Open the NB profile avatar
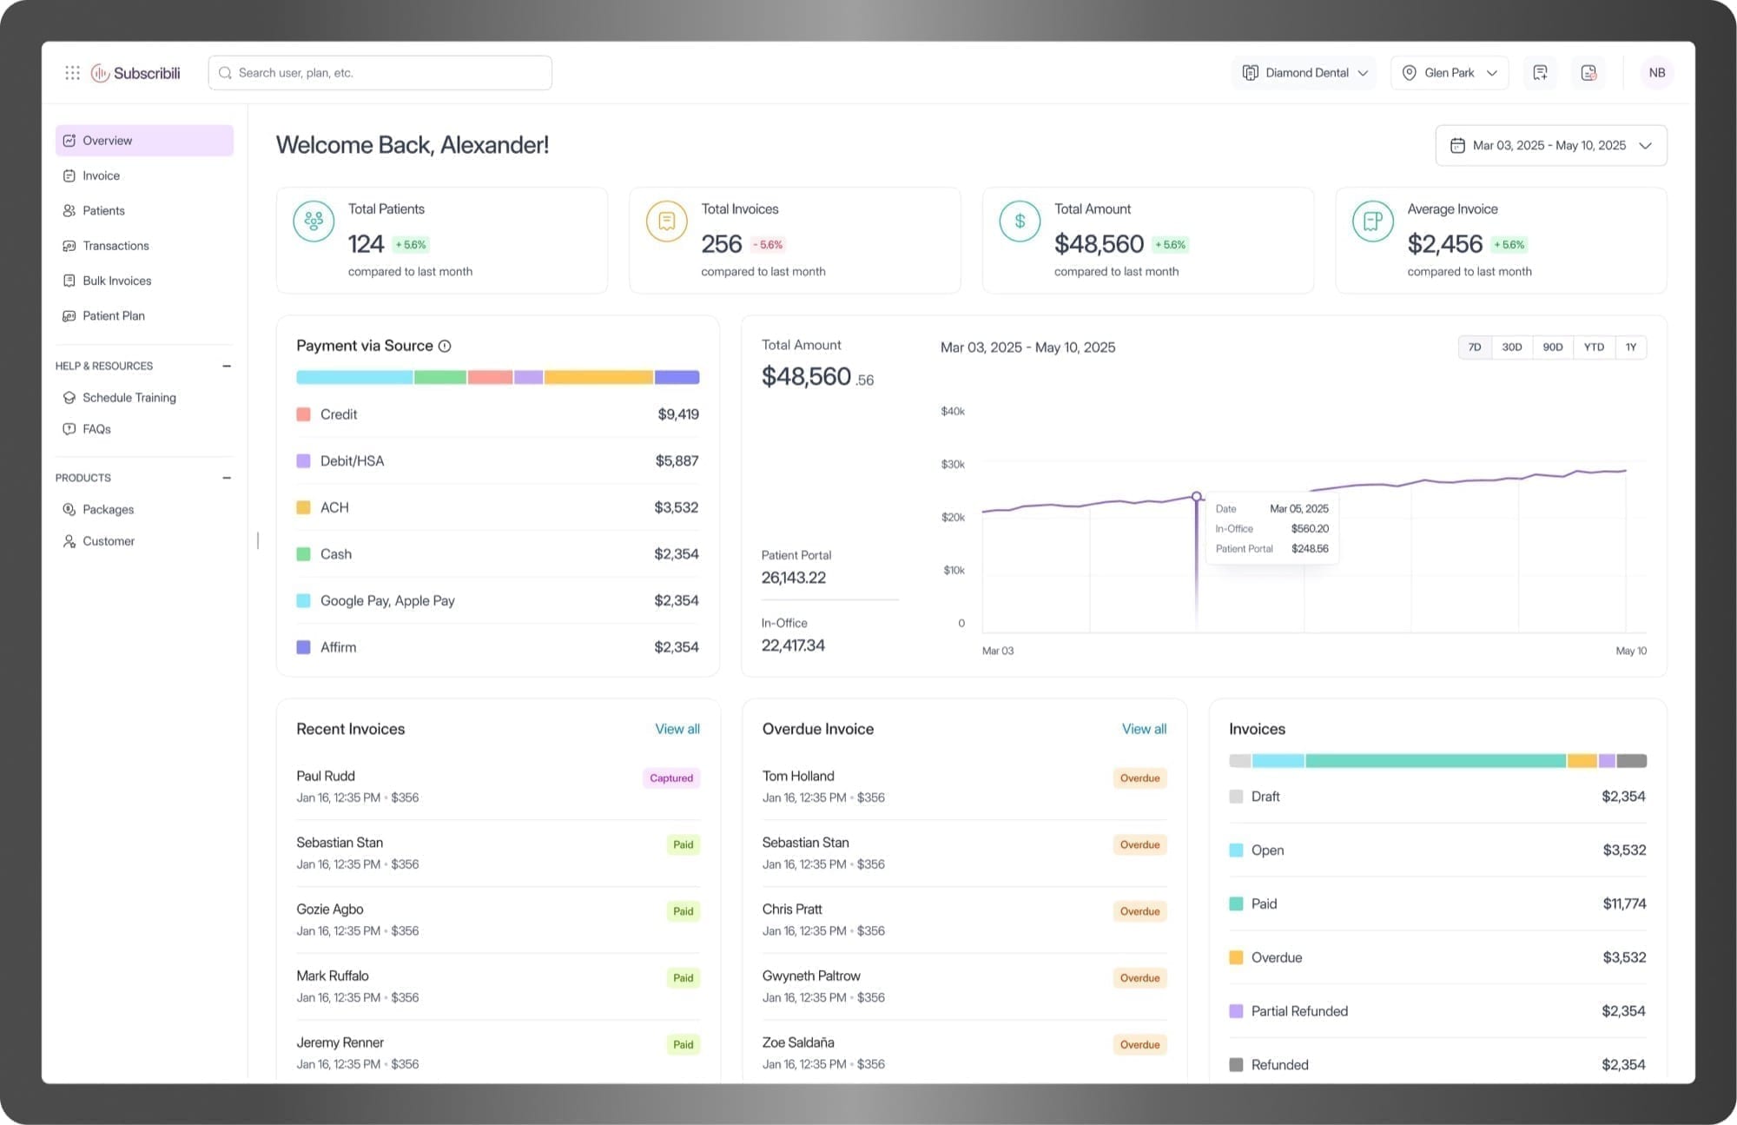1737x1125 pixels. pyautogui.click(x=1657, y=73)
